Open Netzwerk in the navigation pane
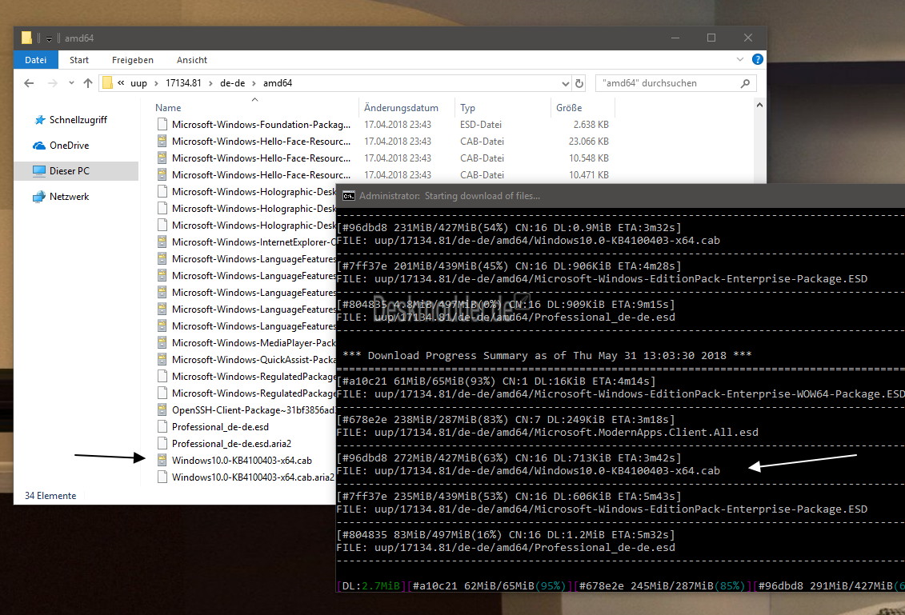This screenshot has height=615, width=905. 70,197
